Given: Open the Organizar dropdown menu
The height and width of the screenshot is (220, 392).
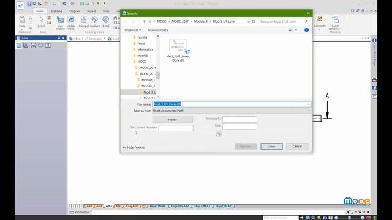Looking at the screenshot, I should (x=132, y=30).
